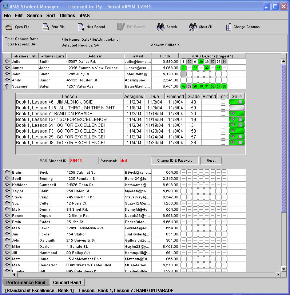Open the Utilities menu
The height and width of the screenshot is (295, 290).
tap(67, 16)
